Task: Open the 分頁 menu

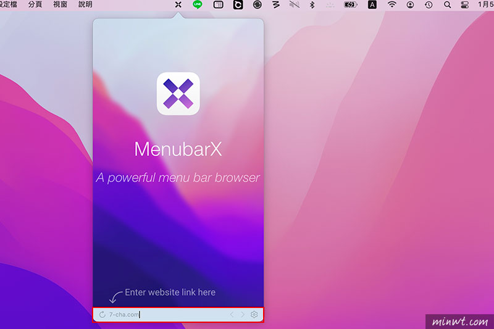Action: tap(35, 4)
